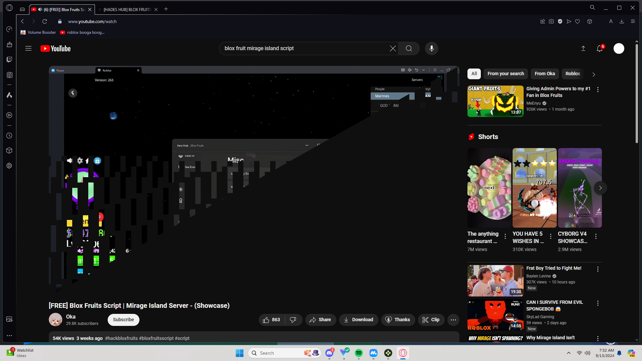Viewport: 642px width, 361px height.
Task: Open Twitch in the Opera sidebar
Action: [x=9, y=59]
